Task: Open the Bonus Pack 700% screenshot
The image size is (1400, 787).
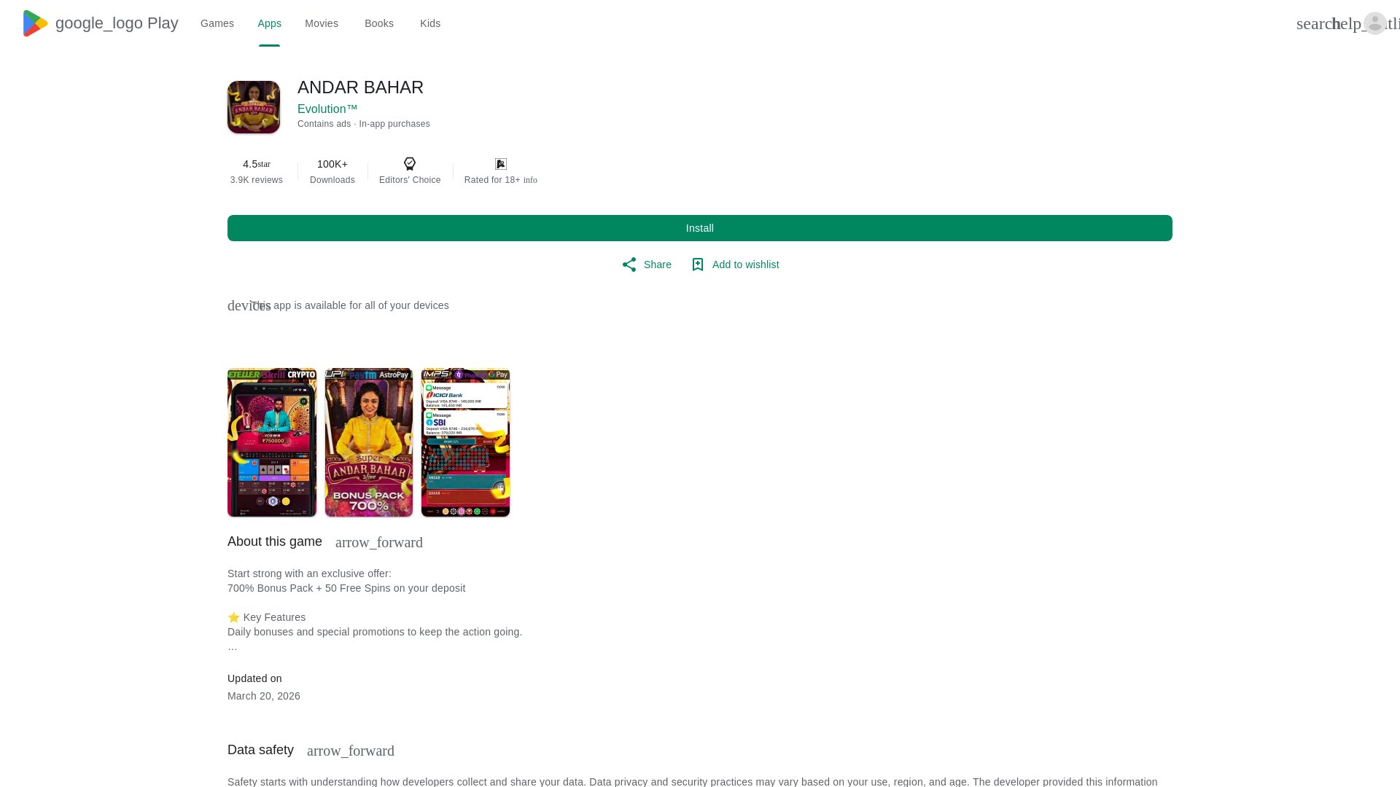Action: point(369,442)
